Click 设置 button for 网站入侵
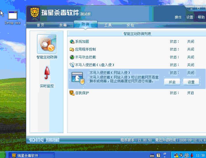206x158 pixels. 191,82
